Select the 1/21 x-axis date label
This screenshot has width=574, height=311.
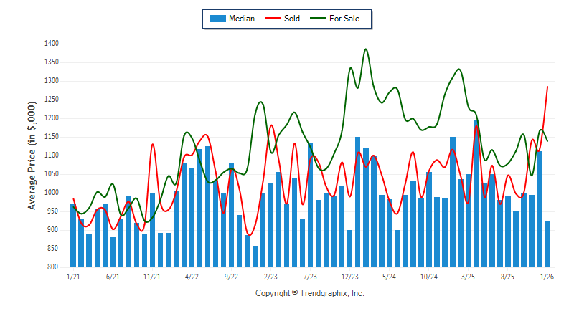tap(73, 276)
